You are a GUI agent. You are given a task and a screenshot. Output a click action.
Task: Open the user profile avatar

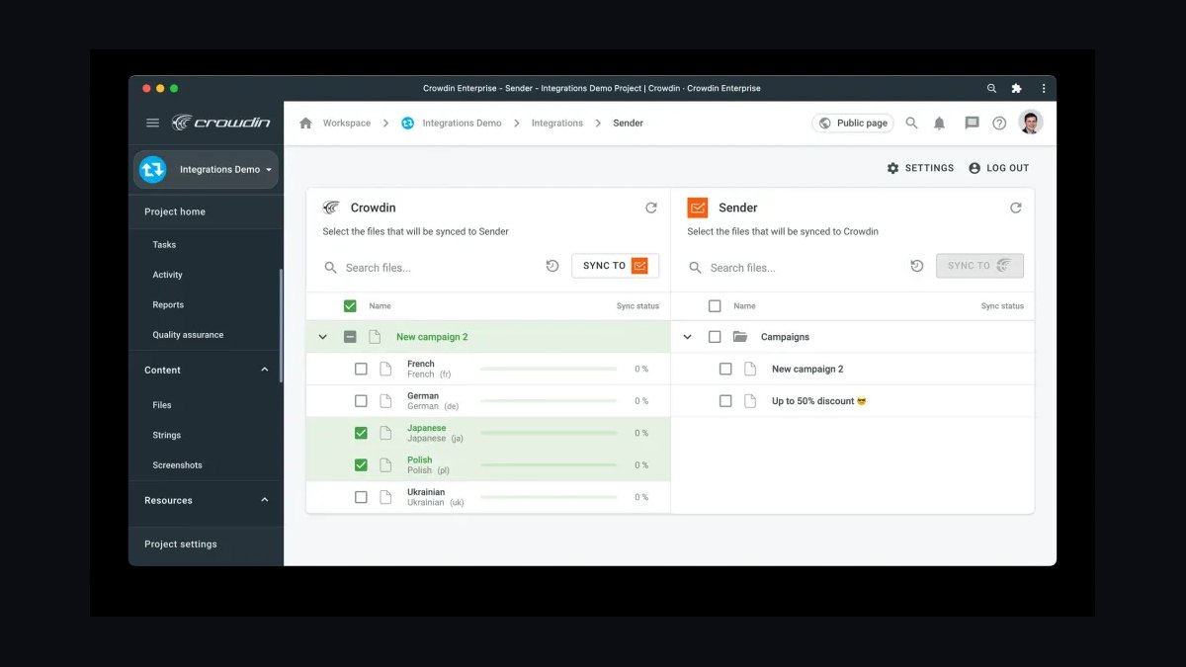pyautogui.click(x=1031, y=123)
